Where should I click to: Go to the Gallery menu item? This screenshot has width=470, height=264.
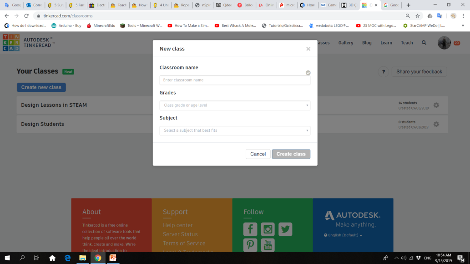(346, 43)
